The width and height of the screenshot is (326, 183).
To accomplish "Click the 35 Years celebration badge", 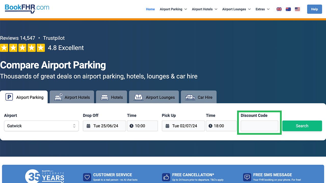I will pos(45,176).
